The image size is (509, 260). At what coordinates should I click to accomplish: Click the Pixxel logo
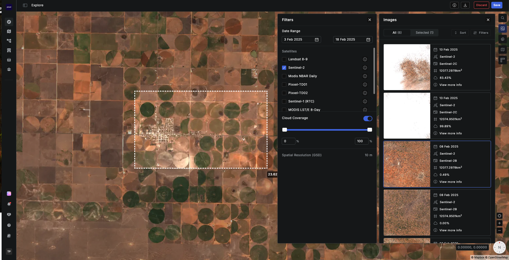pyautogui.click(x=9, y=7)
